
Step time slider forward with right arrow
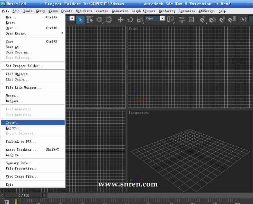point(45,195)
